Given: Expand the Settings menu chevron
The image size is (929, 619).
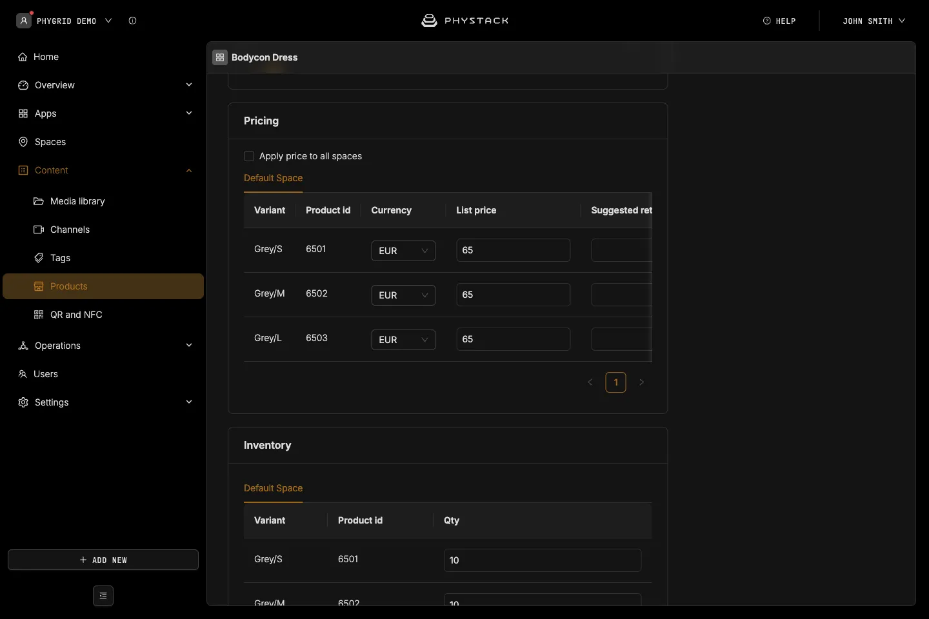Looking at the screenshot, I should tap(189, 402).
